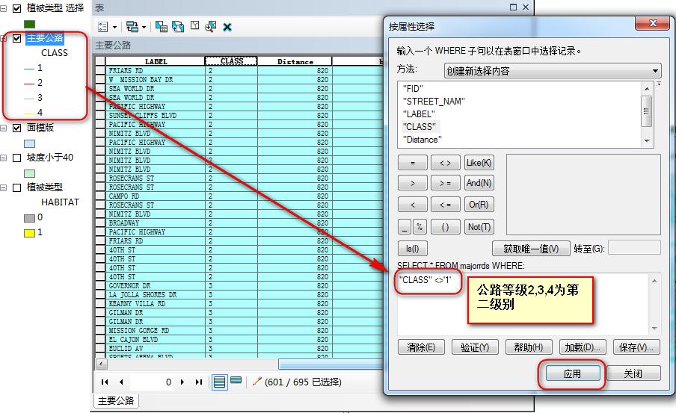Select the "CLASS" field in the list
Image resolution: width=676 pixels, height=413 pixels.
(x=419, y=127)
